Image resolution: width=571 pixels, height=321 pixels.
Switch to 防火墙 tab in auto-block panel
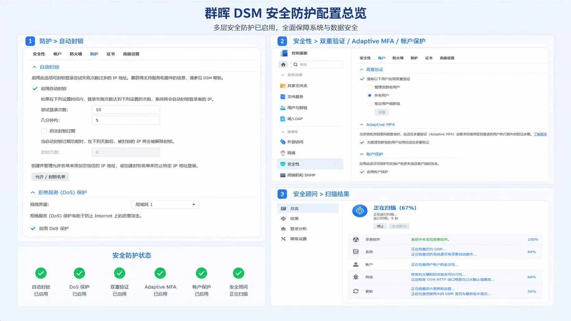coord(76,54)
